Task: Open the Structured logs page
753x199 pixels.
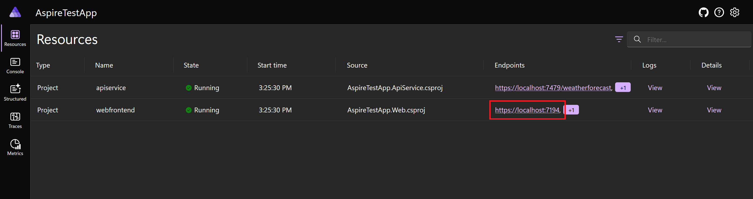Action: pyautogui.click(x=15, y=93)
